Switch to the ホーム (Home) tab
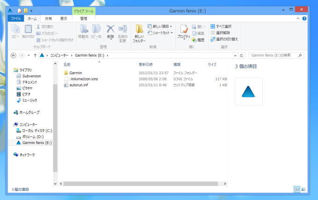Screen dimensions: 318x200 [x=32, y=18]
